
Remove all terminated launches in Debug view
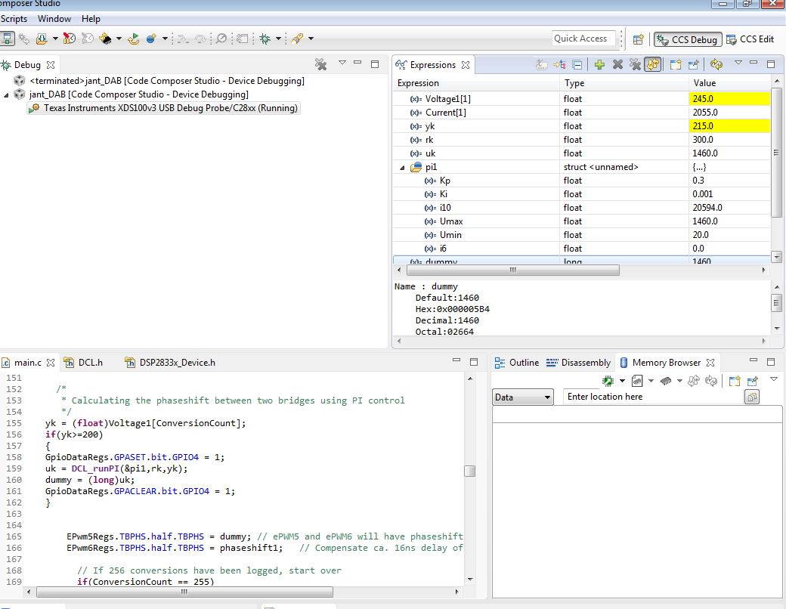[x=321, y=64]
